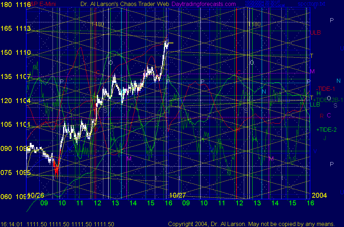This screenshot has width=344, height=227.
Task: Click the red E-Mini symbol label
Action: click(x=42, y=4)
